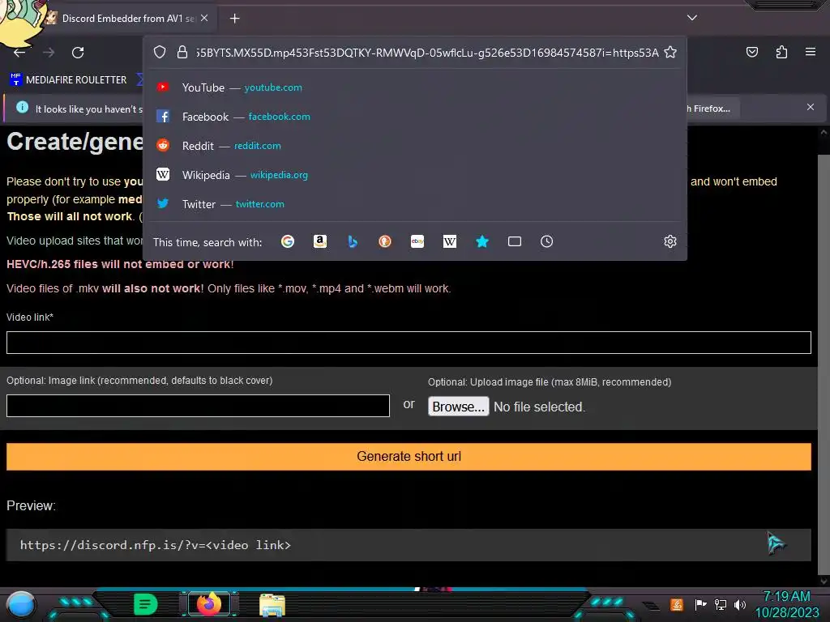
Task: Reload the current page
Action: [x=78, y=53]
